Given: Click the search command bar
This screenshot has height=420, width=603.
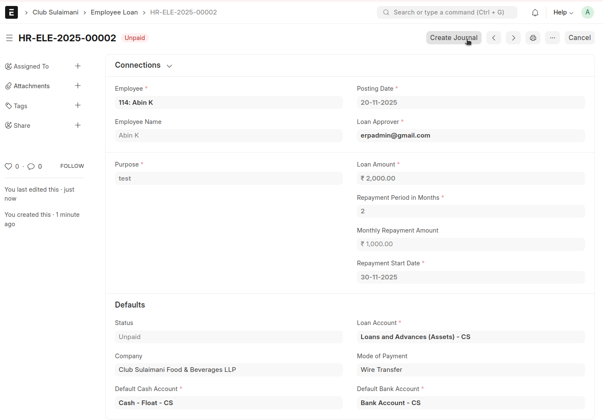Looking at the screenshot, I should pos(447,12).
